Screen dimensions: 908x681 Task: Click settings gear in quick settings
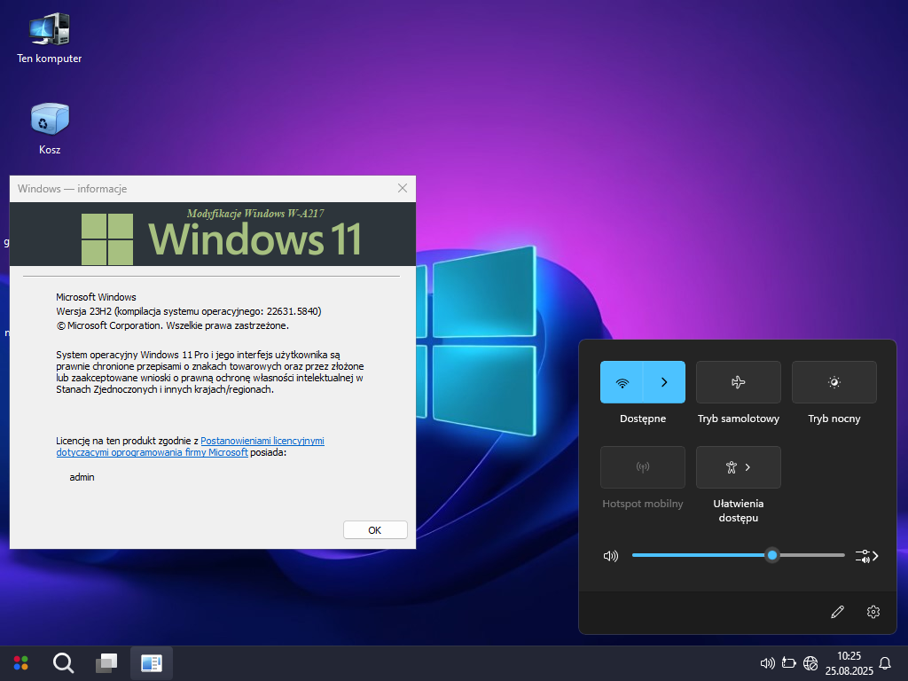873,612
